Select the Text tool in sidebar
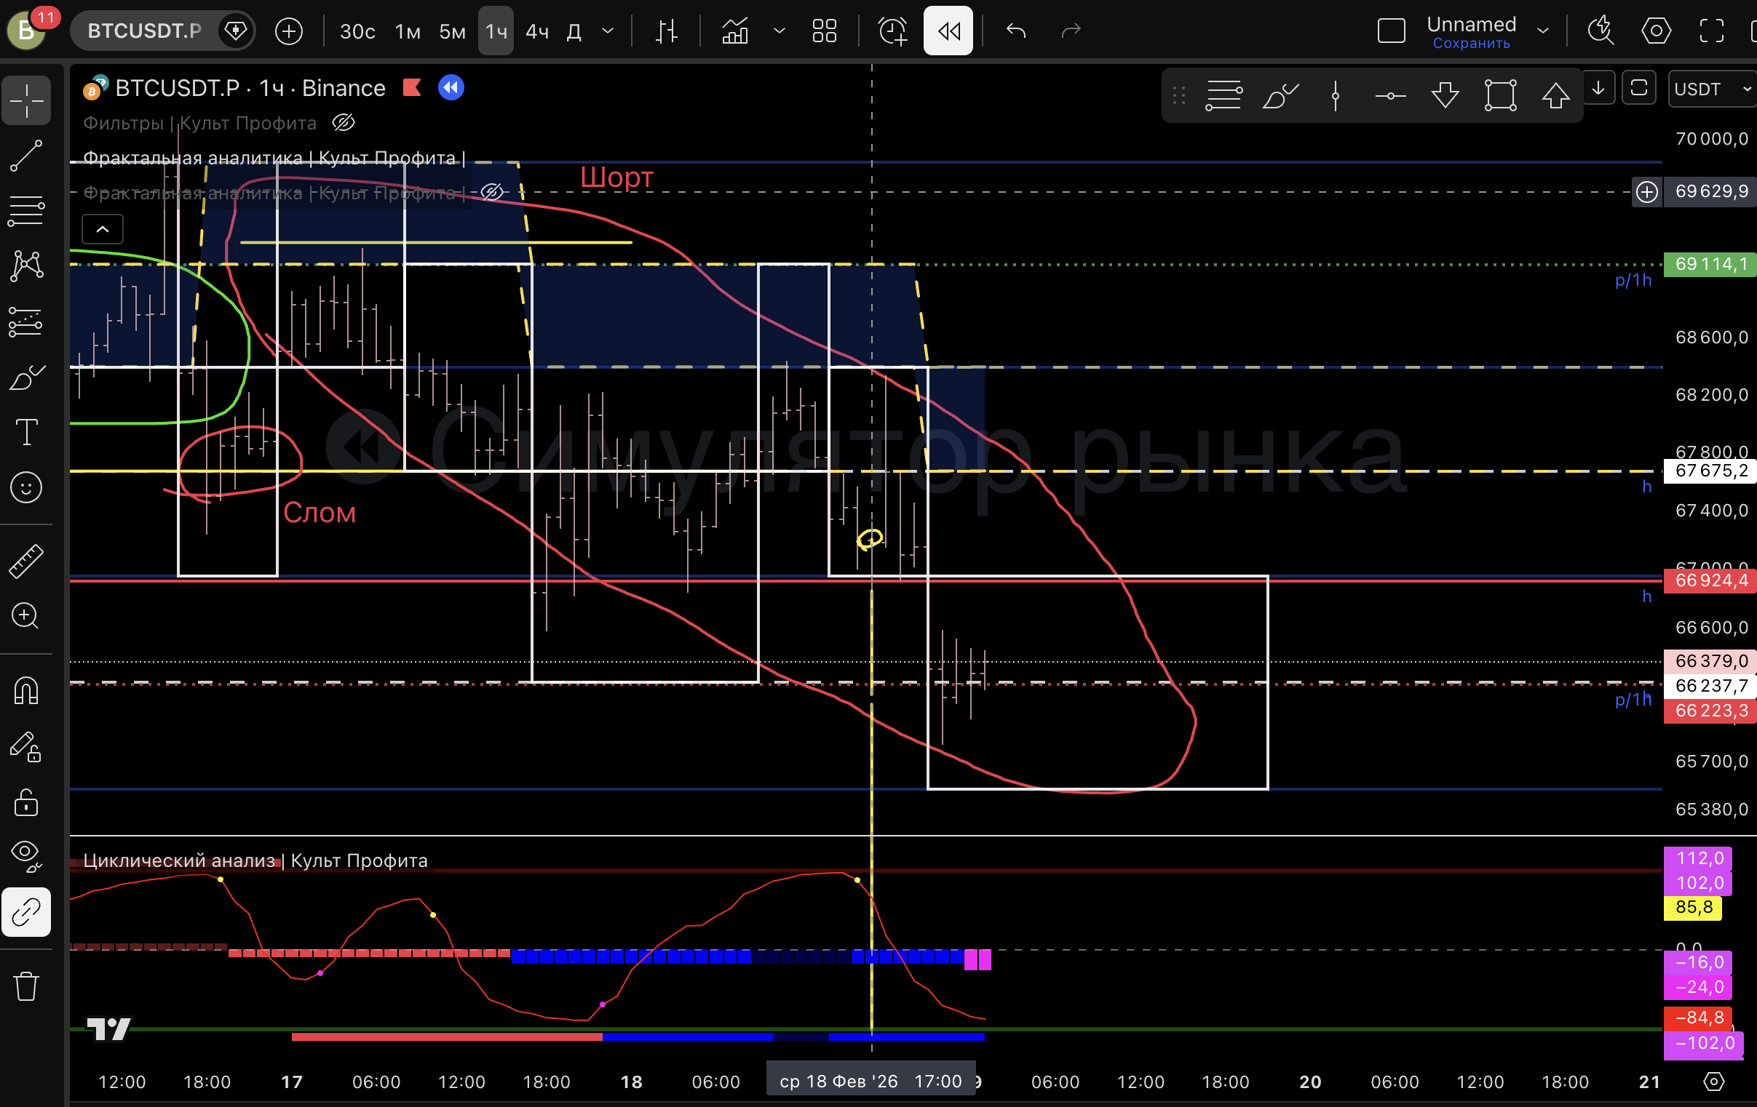Screen dimensions: 1757x1107 point(26,432)
